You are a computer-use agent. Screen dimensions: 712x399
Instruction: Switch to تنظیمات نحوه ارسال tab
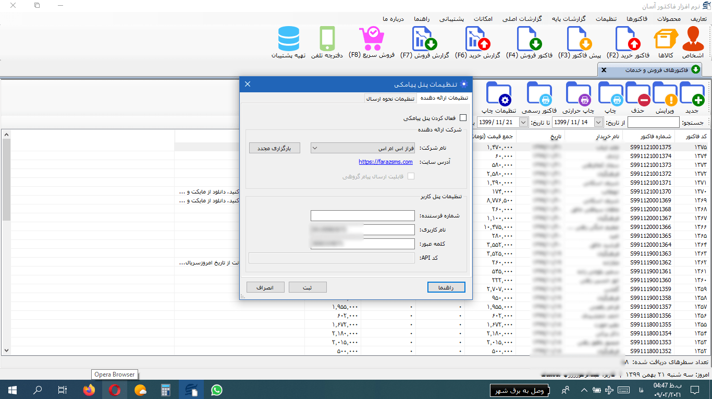(390, 98)
